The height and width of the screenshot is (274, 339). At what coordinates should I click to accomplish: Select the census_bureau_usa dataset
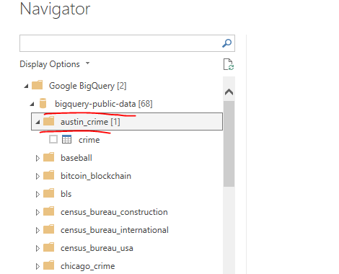pyautogui.click(x=97, y=248)
